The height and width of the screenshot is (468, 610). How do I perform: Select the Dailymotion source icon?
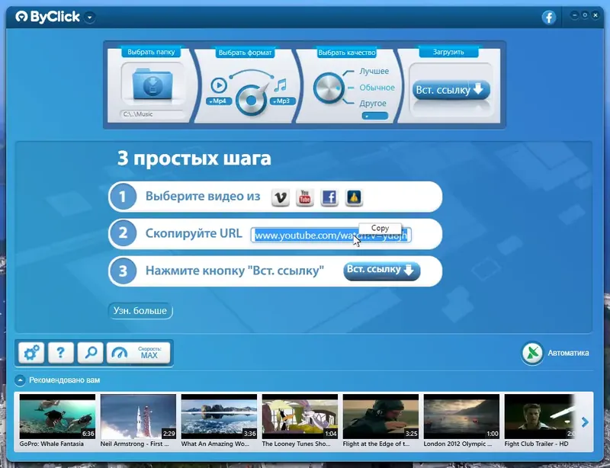click(x=353, y=197)
